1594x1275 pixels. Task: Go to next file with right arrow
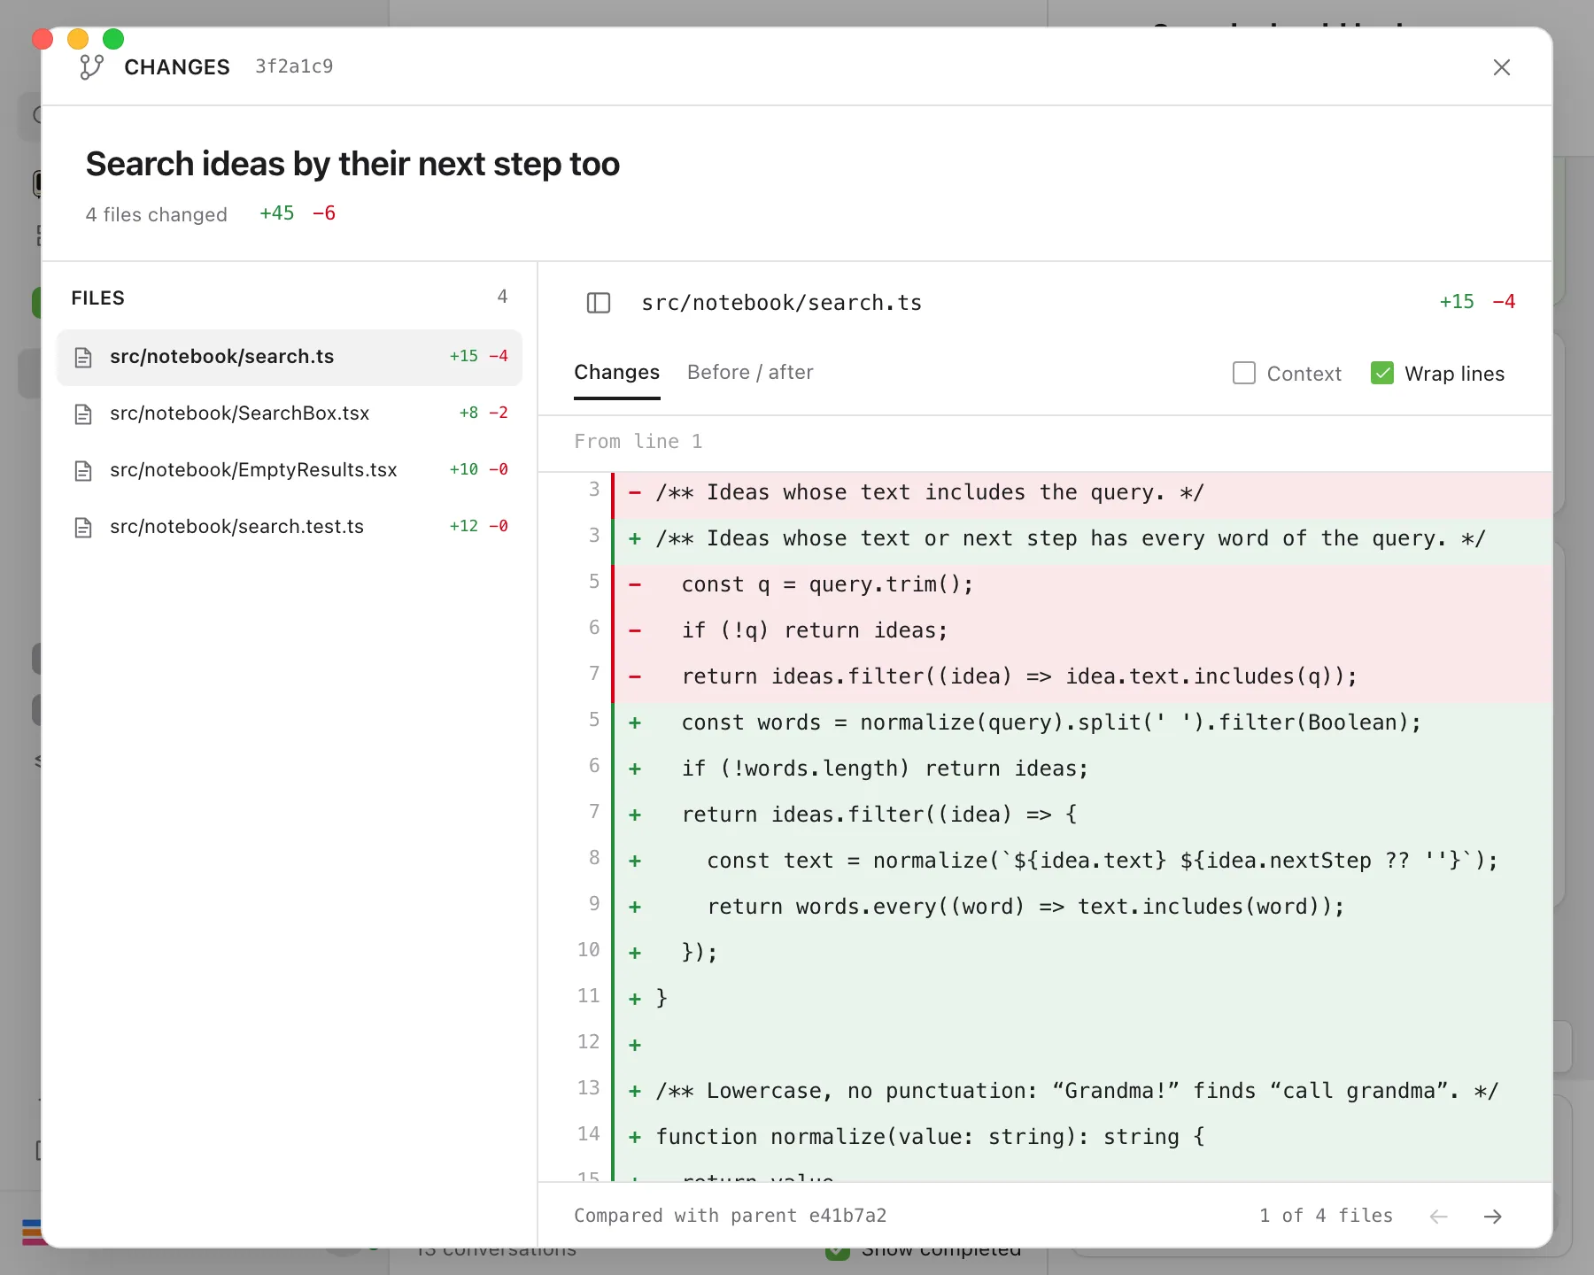(1492, 1217)
